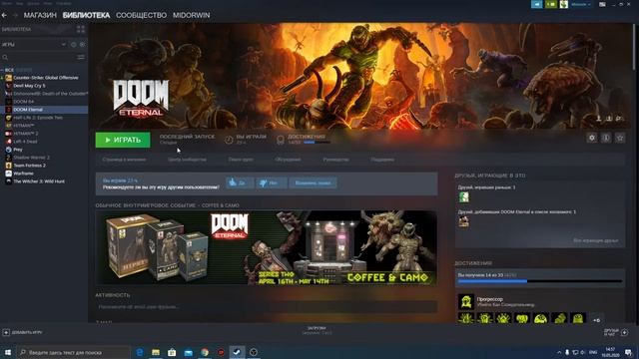Screen dimensions: 639x359
Task: Open File Explorer from the taskbar
Action: coord(156,352)
